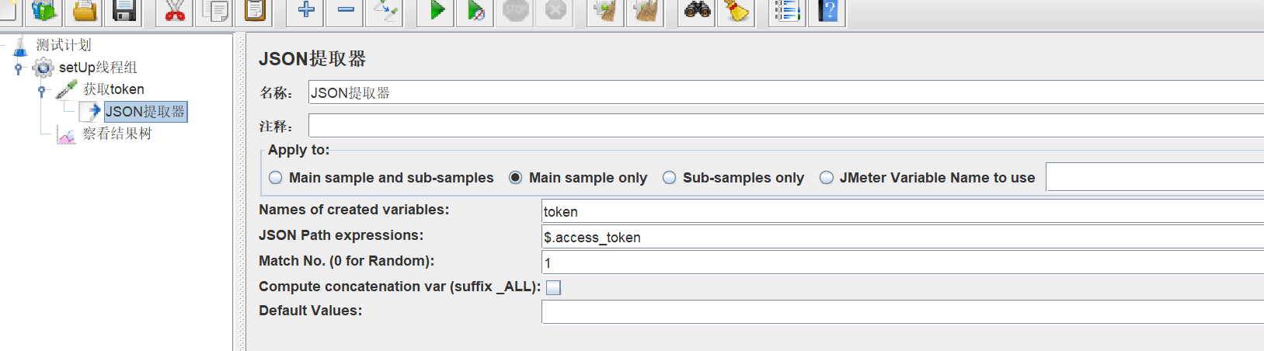
Task: Select Sub-samples only radio option
Action: [670, 178]
